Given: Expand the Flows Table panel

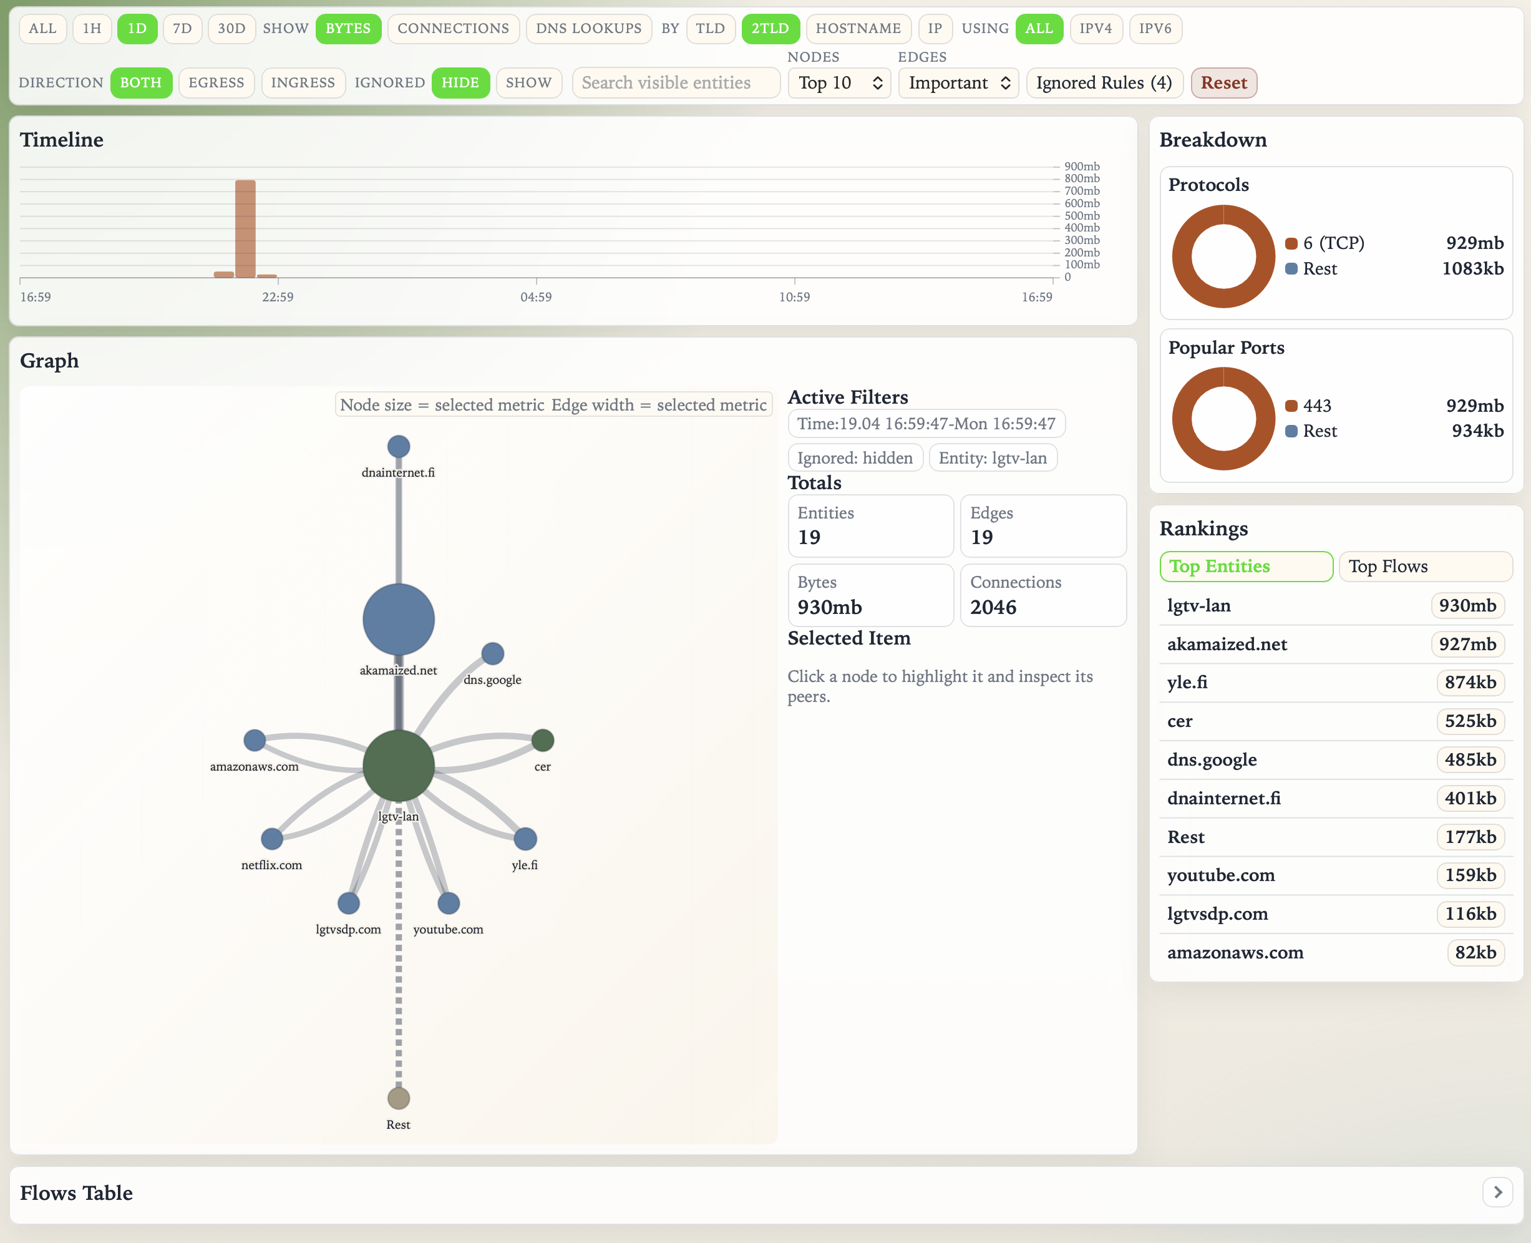Looking at the screenshot, I should pyautogui.click(x=1497, y=1192).
